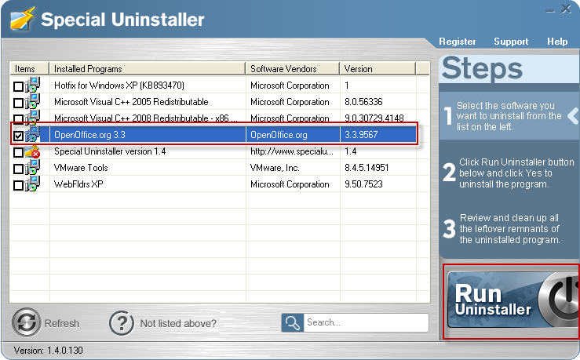Click version cell 9.50.7523
The width and height of the screenshot is (580, 360).
coord(363,184)
